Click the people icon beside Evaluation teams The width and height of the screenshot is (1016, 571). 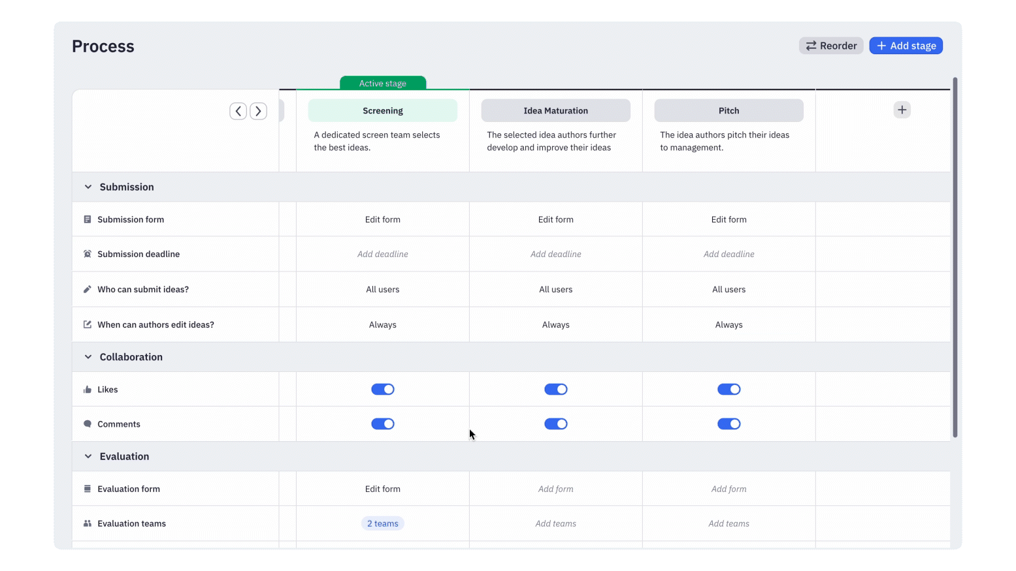point(88,523)
